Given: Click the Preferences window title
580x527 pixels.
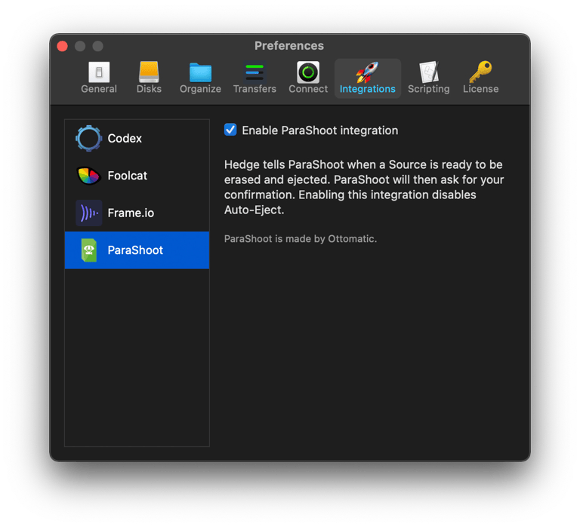Looking at the screenshot, I should [x=289, y=46].
